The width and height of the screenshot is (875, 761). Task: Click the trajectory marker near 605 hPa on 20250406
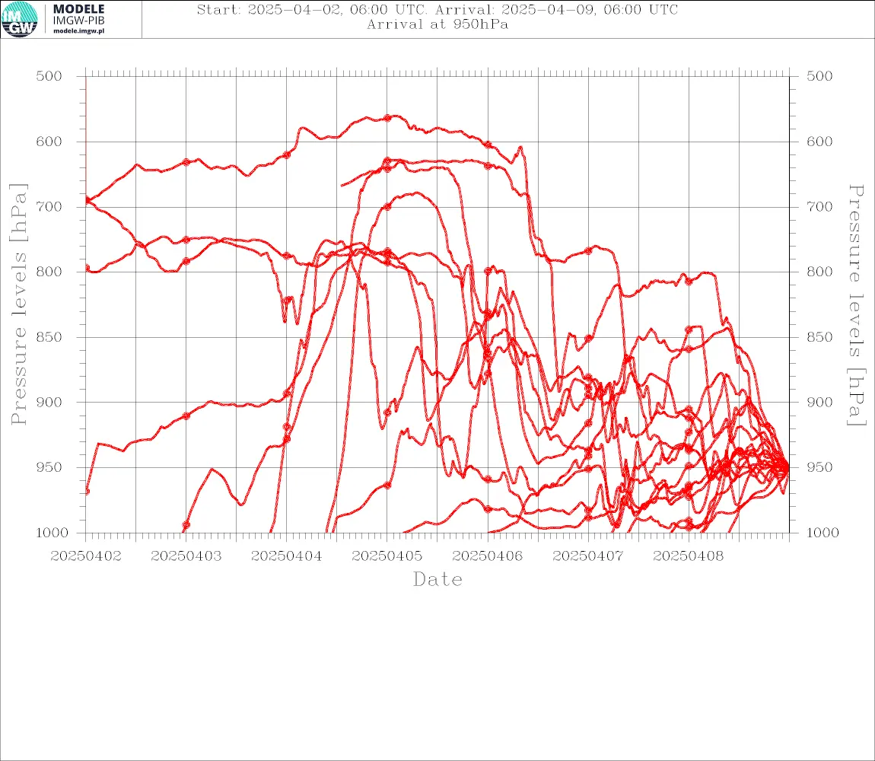[x=488, y=145]
